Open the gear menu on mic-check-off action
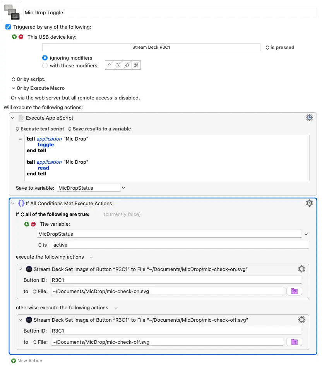Screen dimensions: 322x367 (x=301, y=319)
